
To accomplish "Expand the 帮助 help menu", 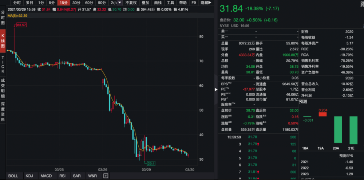I will pos(183,3).
